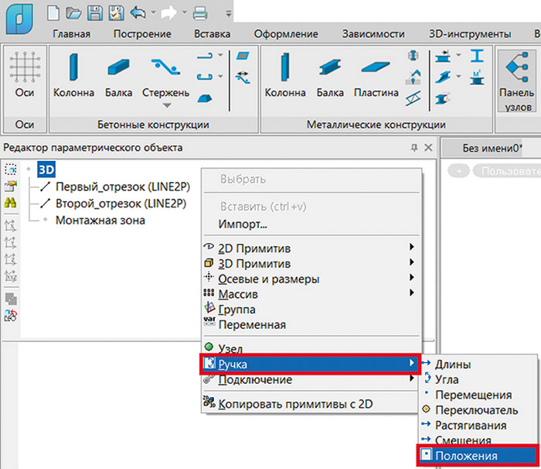The width and height of the screenshot is (541, 469).
Task: Select Первый_отрезок (LINE2P) in the tree
Action: click(119, 187)
